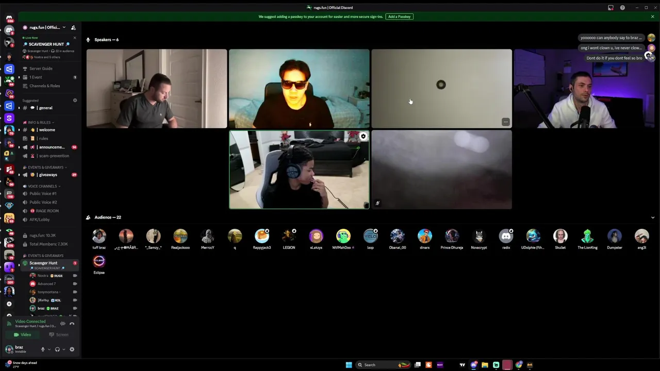Screen dimensions: 660x371
Task: Dismiss the Suggested channels section
Action: pyautogui.click(x=75, y=100)
